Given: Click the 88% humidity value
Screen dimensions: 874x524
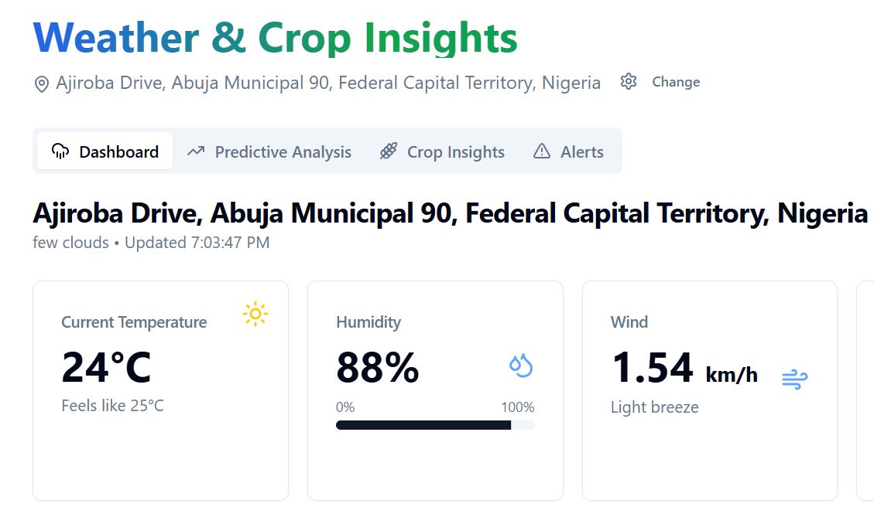Looking at the screenshot, I should [378, 368].
